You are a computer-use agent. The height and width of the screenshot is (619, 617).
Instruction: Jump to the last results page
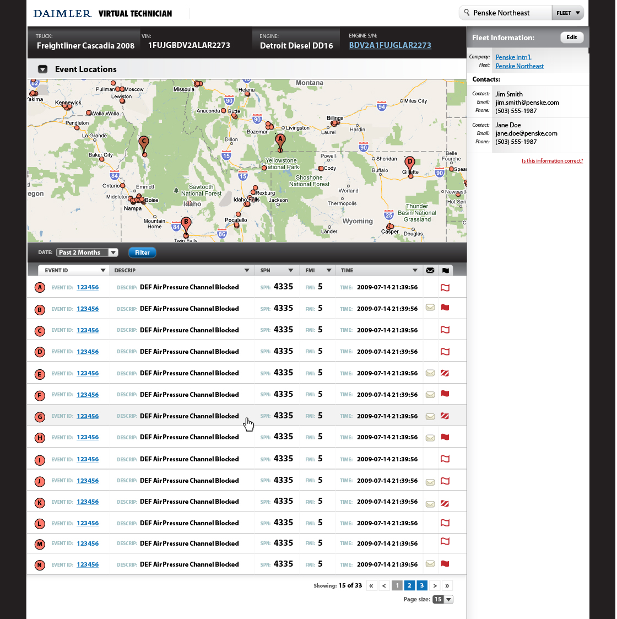447,585
